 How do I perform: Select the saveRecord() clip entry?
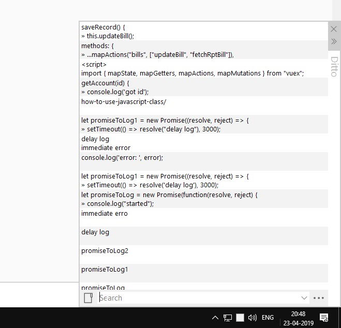[x=204, y=31]
